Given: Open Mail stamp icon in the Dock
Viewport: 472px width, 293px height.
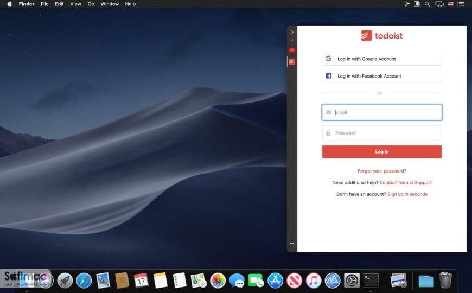Looking at the screenshot, I should pos(103,281).
